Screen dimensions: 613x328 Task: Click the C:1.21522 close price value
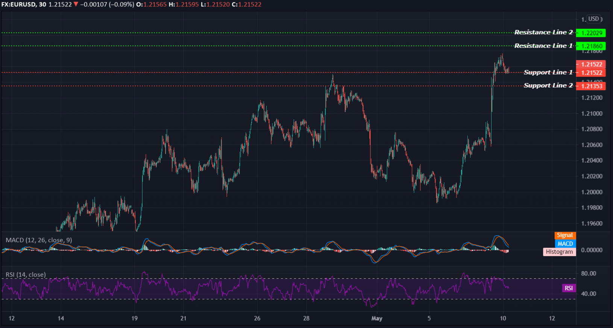(246, 5)
